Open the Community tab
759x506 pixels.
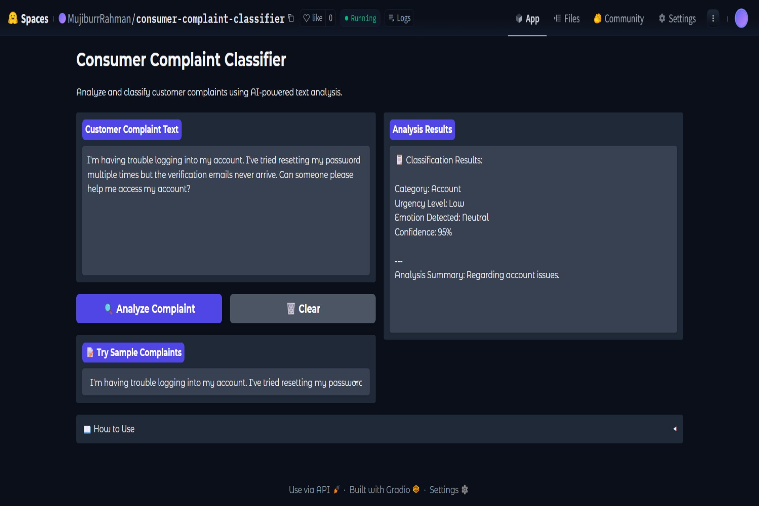(x=619, y=19)
